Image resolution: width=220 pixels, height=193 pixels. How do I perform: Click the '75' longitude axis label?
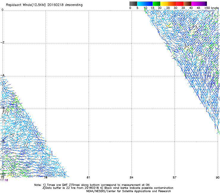[x=2, y=178]
